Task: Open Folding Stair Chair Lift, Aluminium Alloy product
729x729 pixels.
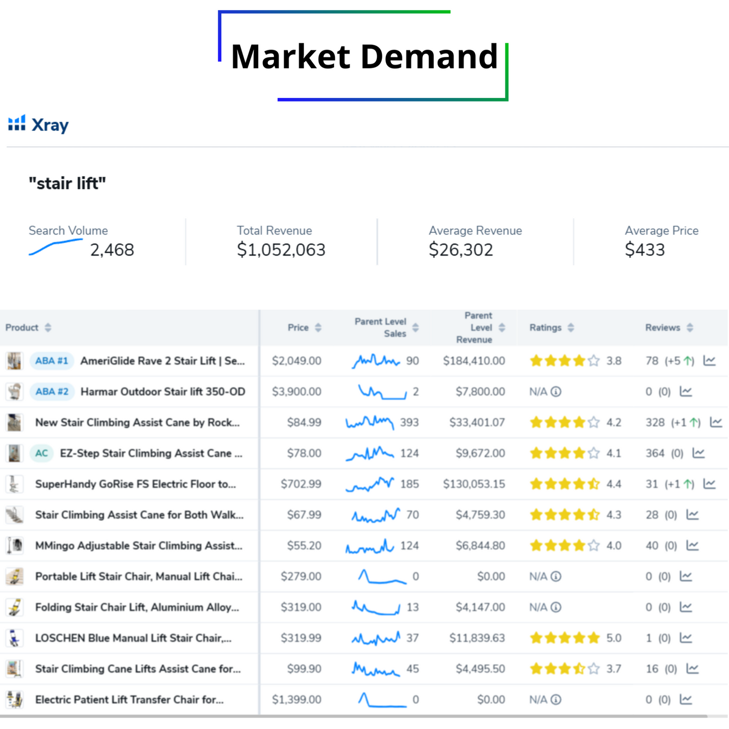Action: point(137,607)
